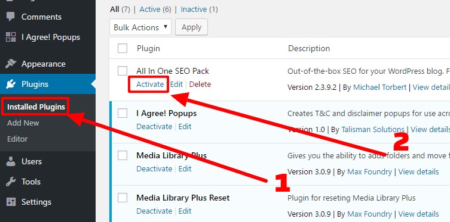Deactivate the Media Library Plus plugin
This screenshot has width=450, height=222.
154,169
